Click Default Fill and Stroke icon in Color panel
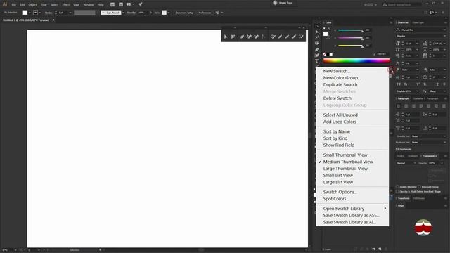Screen dimensions: 450x253 [324, 29]
